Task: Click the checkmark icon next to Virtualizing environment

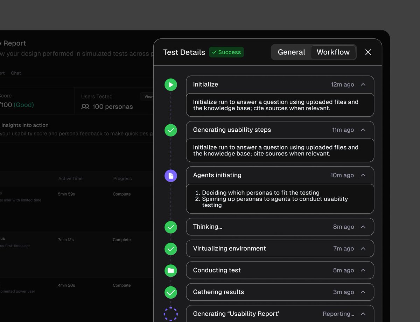Action: pos(170,249)
